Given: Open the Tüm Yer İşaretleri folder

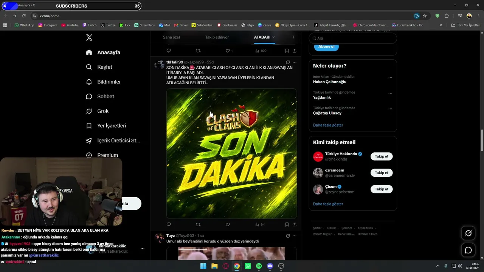Looking at the screenshot, I should coord(465,25).
